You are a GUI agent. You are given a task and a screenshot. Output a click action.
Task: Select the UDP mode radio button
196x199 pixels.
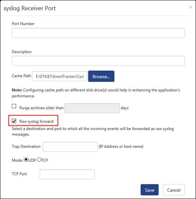point(26,160)
